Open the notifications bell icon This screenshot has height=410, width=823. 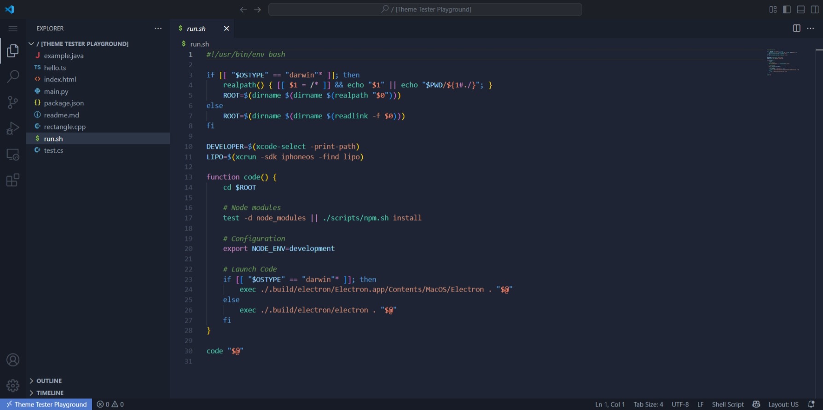point(811,404)
